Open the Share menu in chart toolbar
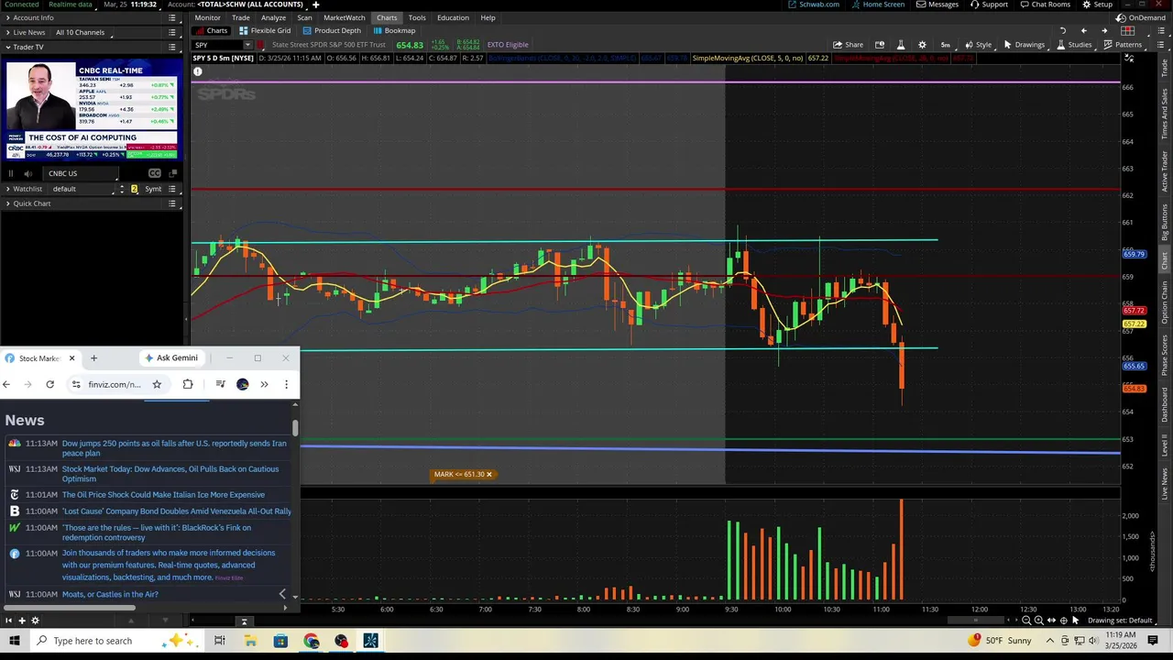The height and width of the screenshot is (660, 1173). 848,45
